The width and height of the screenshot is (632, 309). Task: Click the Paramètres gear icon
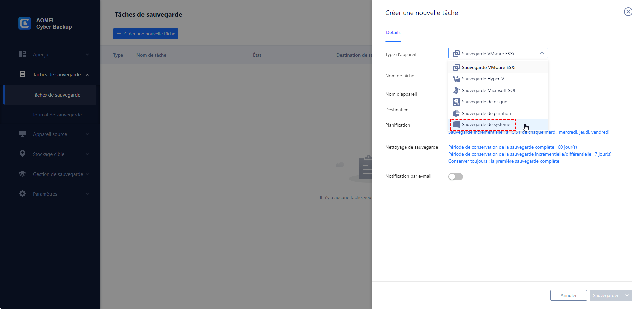[x=22, y=193]
